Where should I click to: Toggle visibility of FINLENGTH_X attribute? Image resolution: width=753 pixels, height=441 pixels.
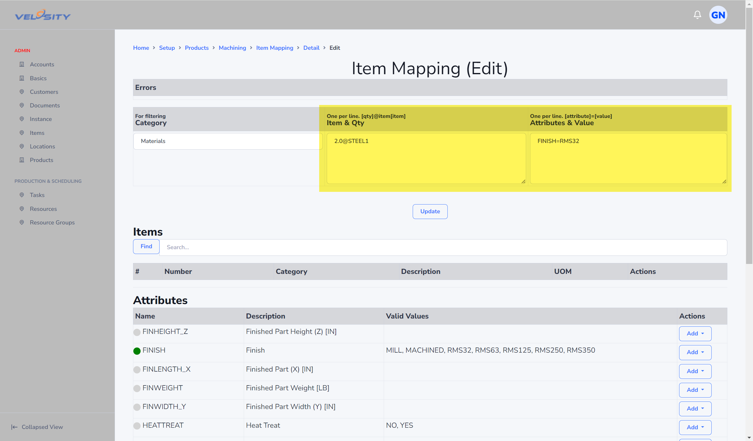point(137,369)
